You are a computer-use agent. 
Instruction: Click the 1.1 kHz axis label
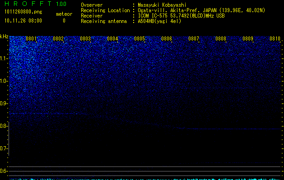pyautogui.click(x=4, y=58)
